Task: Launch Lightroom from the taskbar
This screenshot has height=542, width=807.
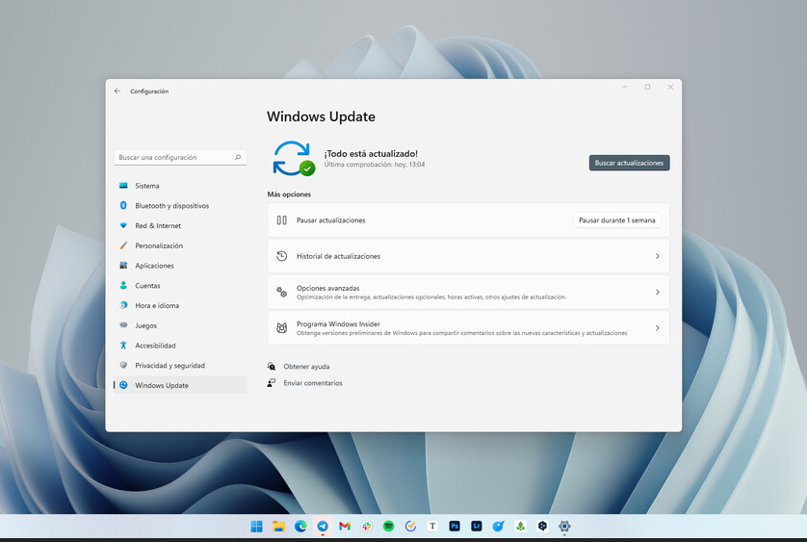Action: click(x=477, y=526)
